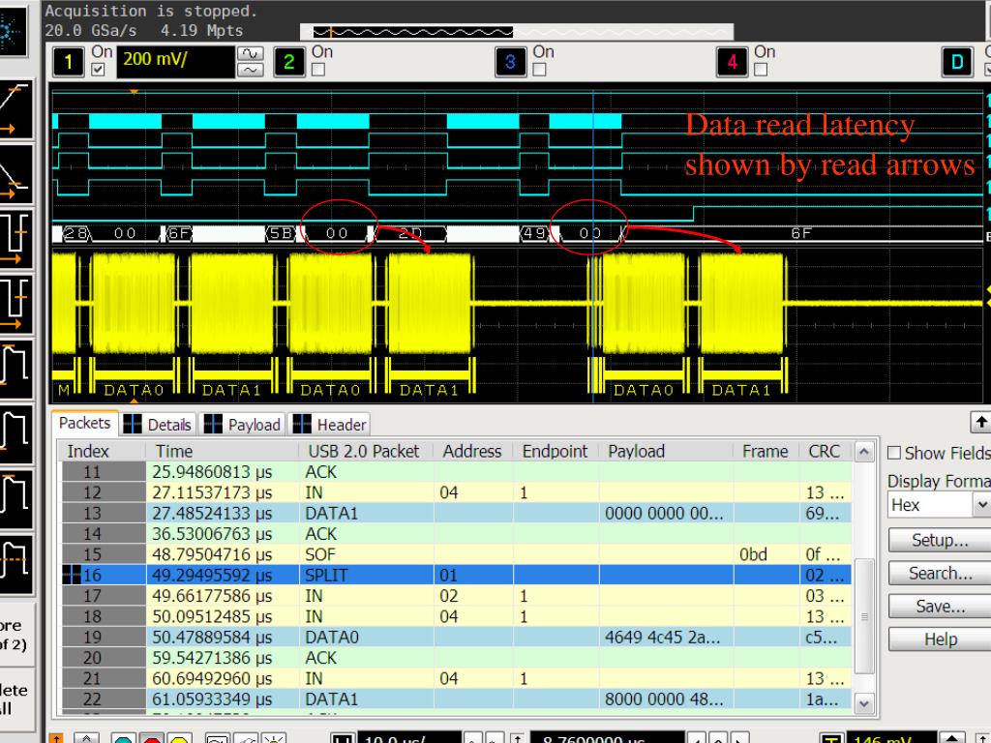The width and height of the screenshot is (991, 743).
Task: Select the rise time measurement icon
Action: tap(15, 109)
